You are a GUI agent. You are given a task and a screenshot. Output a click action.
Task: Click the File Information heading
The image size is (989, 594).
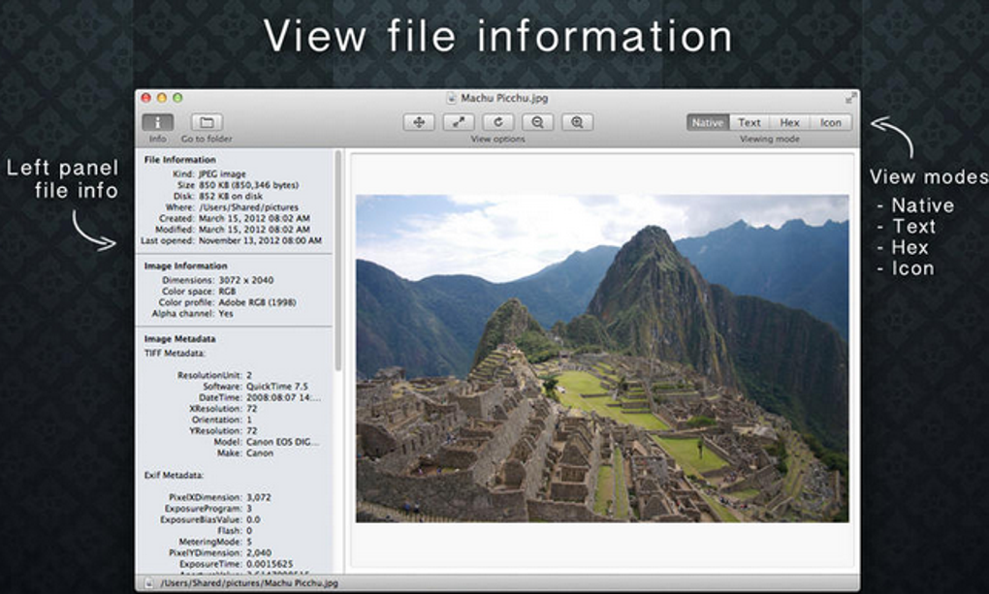point(179,160)
